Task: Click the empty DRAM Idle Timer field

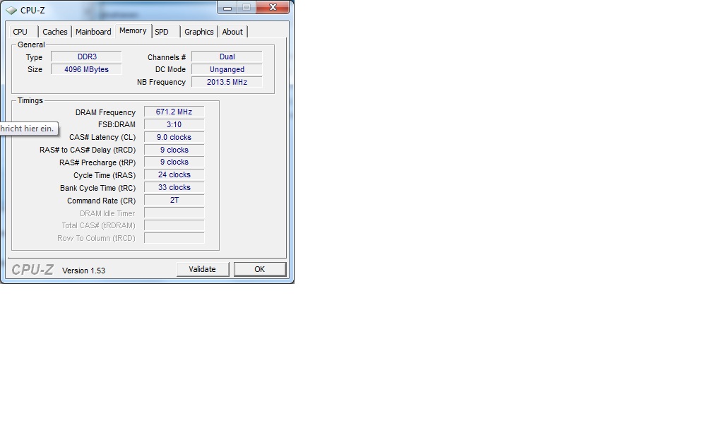Action: point(174,213)
